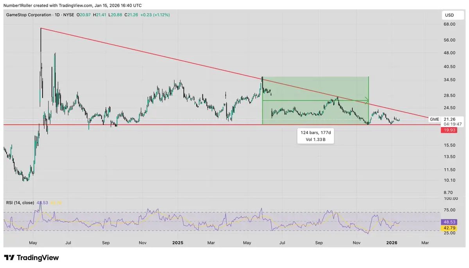Click the TradingView logo
Image resolution: width=469 pixels, height=268 pixels.
tap(31, 258)
